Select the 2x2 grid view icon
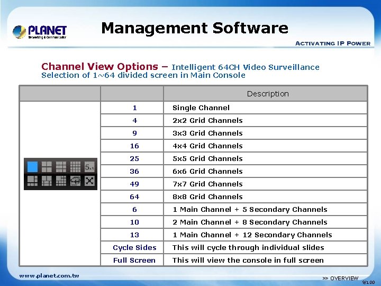The width and height of the screenshot is (381, 286). tap(47, 167)
